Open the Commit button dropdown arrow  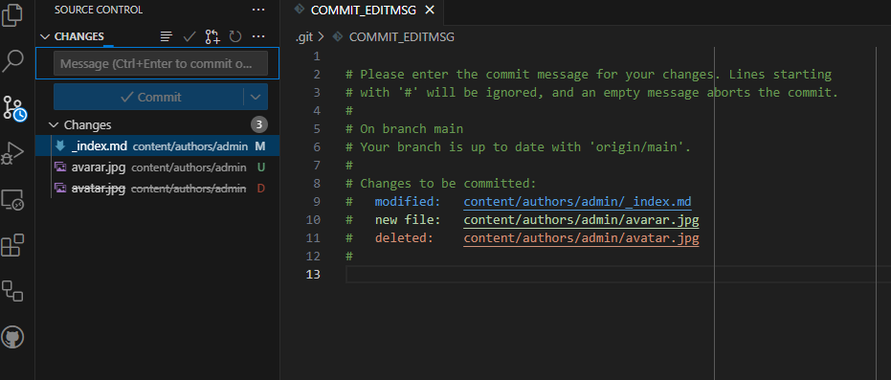coord(256,97)
